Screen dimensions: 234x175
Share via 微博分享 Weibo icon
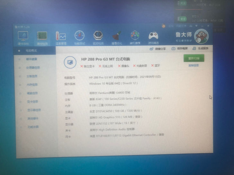[x=157, y=49]
